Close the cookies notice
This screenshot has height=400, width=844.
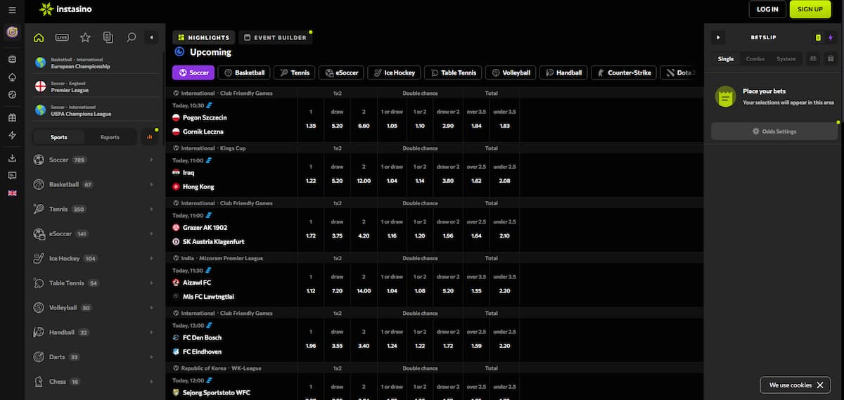[820, 385]
